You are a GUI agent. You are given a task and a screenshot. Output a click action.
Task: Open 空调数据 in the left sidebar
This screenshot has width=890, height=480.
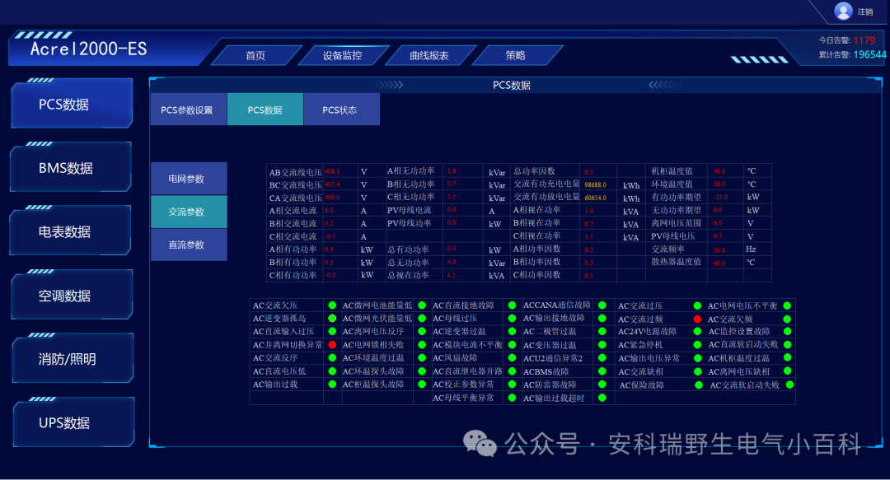pos(72,296)
